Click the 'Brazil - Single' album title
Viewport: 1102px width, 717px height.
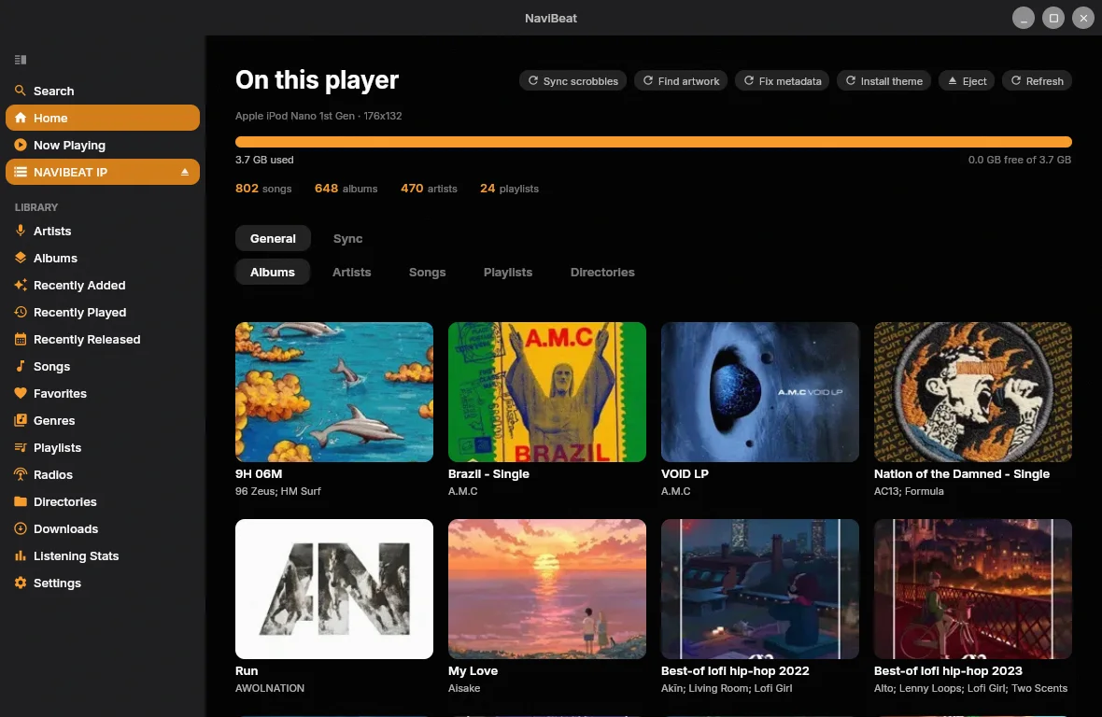pyautogui.click(x=488, y=474)
